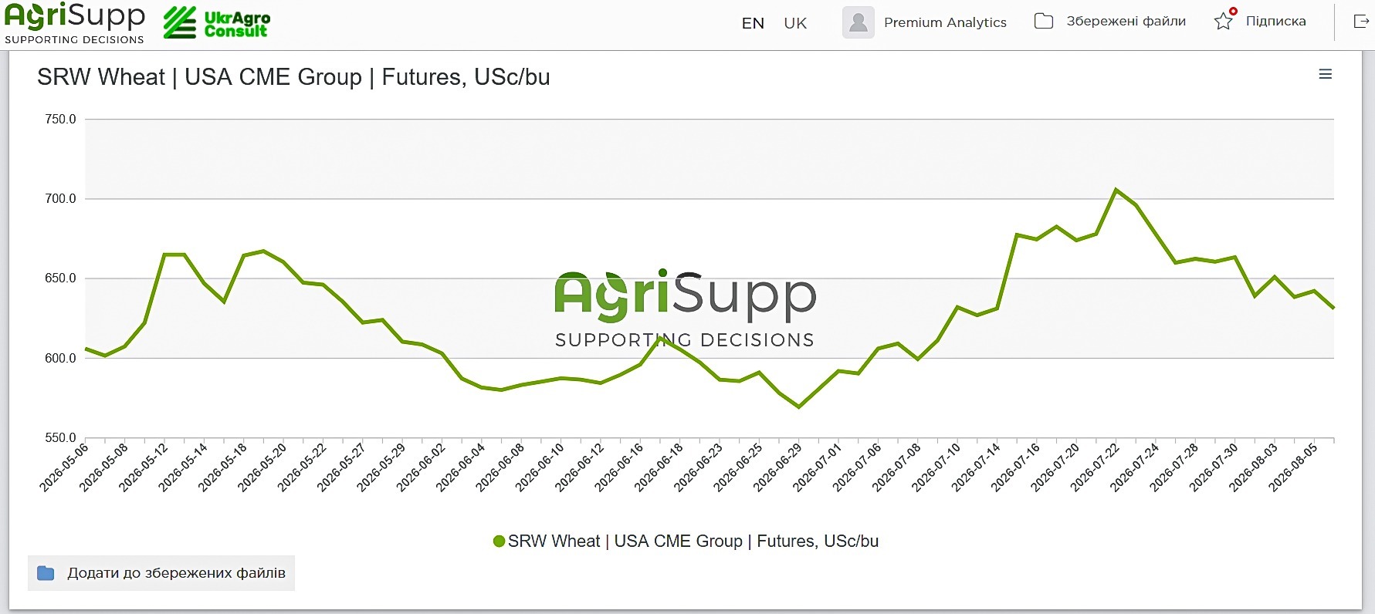Toggle the SRW Wheat legend series
The height and width of the screenshot is (614, 1375).
tap(686, 541)
